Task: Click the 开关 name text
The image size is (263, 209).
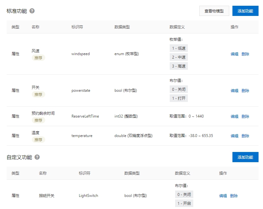Action: (35, 88)
